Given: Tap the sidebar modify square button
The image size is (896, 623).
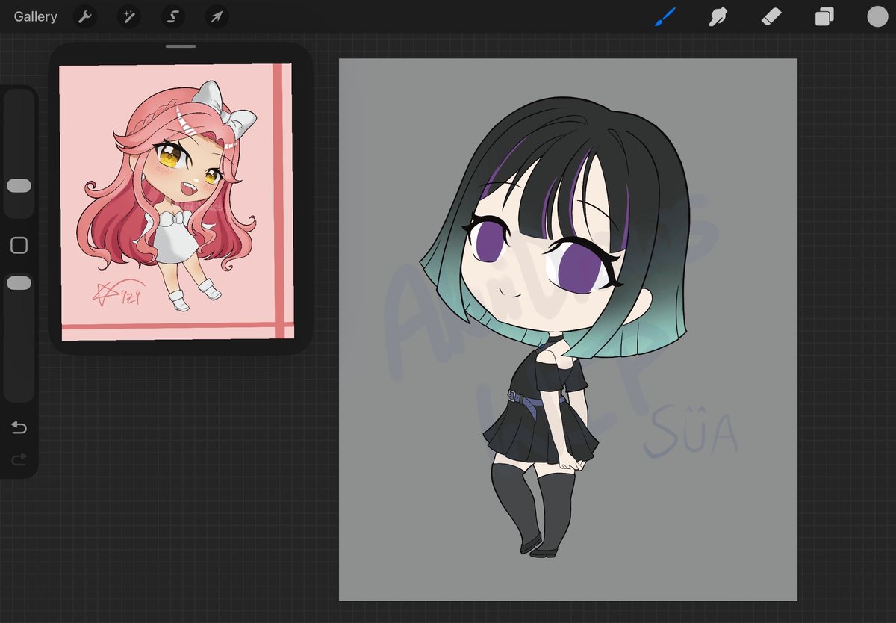Looking at the screenshot, I should tap(18, 245).
